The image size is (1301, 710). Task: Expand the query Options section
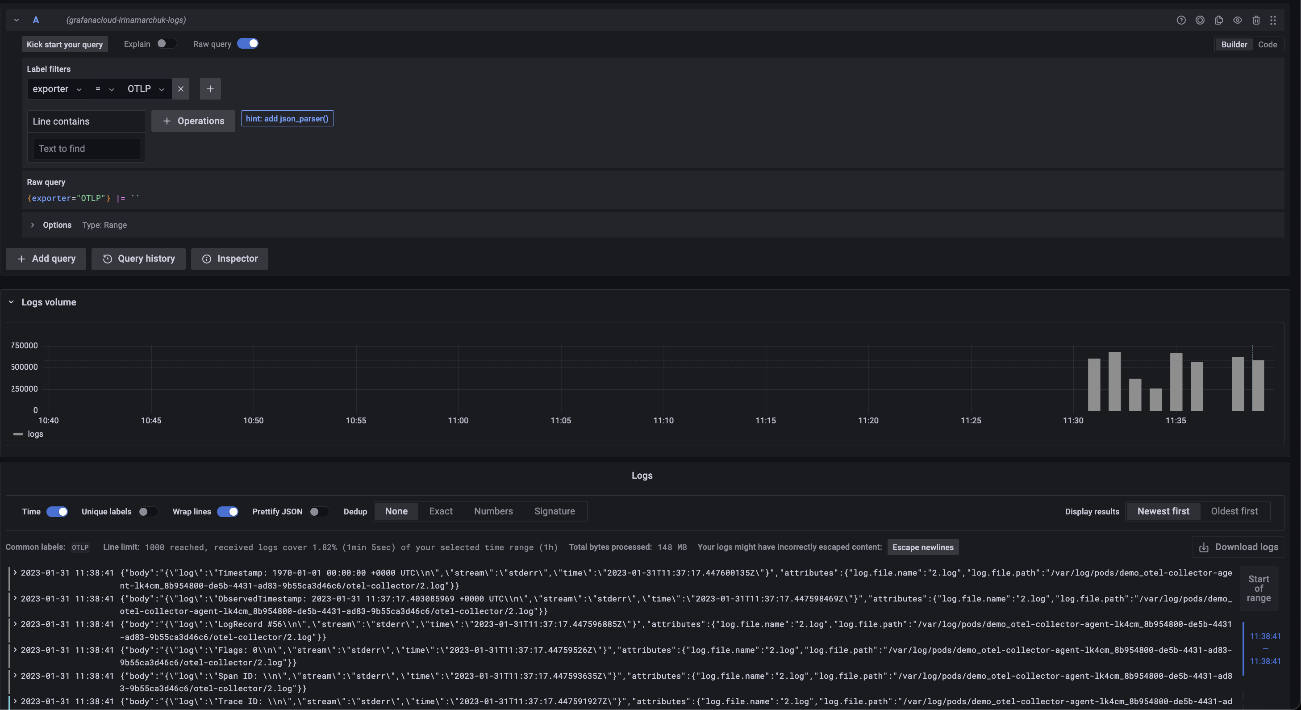(32, 225)
